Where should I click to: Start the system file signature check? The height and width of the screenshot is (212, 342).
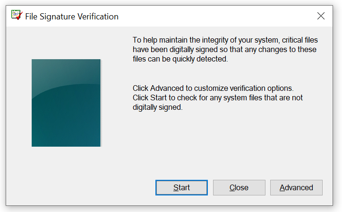[181, 187]
